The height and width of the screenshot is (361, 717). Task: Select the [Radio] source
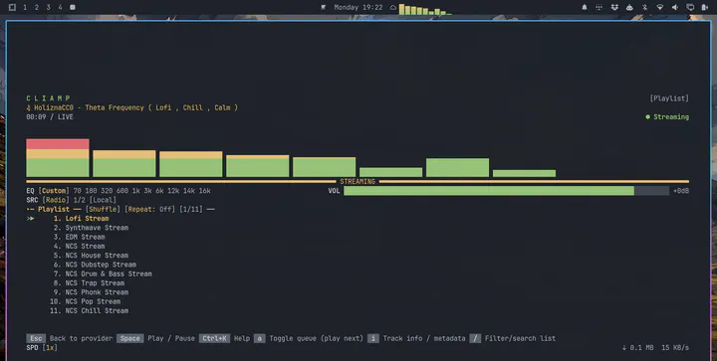point(56,200)
